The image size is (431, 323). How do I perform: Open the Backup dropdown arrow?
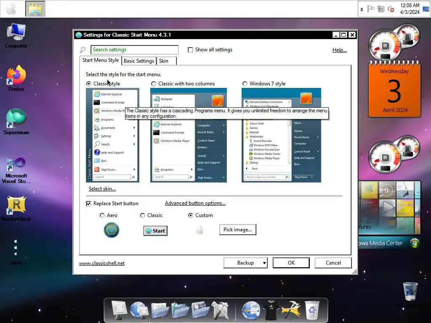pos(264,263)
